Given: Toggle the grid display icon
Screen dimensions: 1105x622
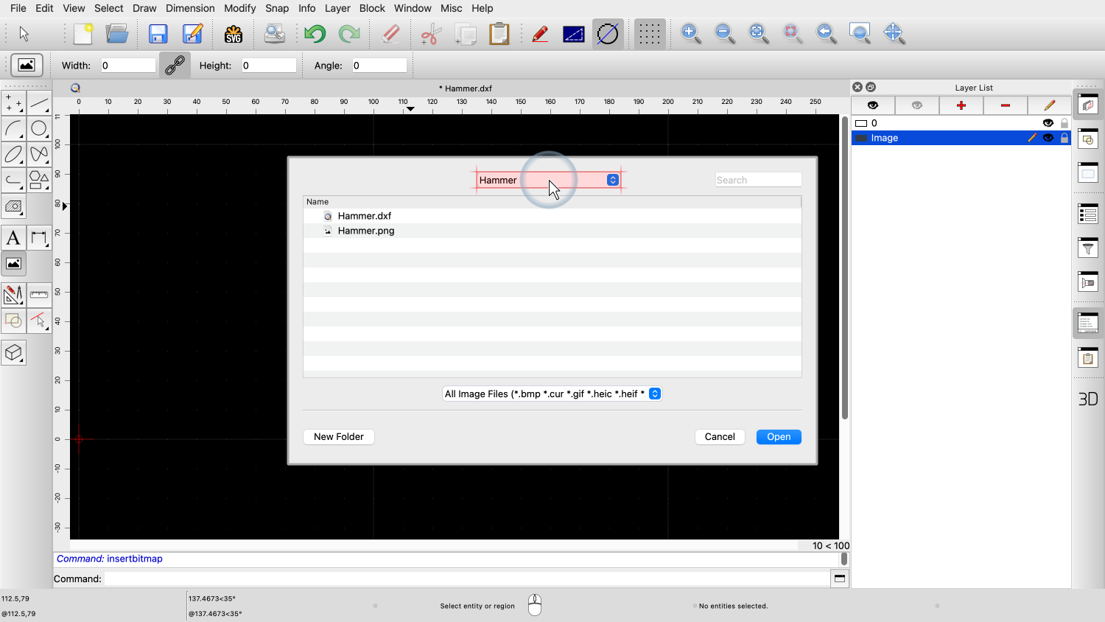Looking at the screenshot, I should click(649, 34).
